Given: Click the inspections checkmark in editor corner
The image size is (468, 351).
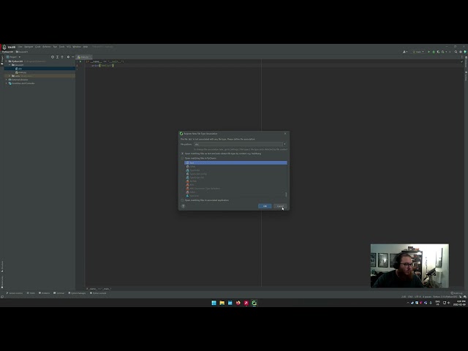Looking at the screenshot, I should click(461, 61).
